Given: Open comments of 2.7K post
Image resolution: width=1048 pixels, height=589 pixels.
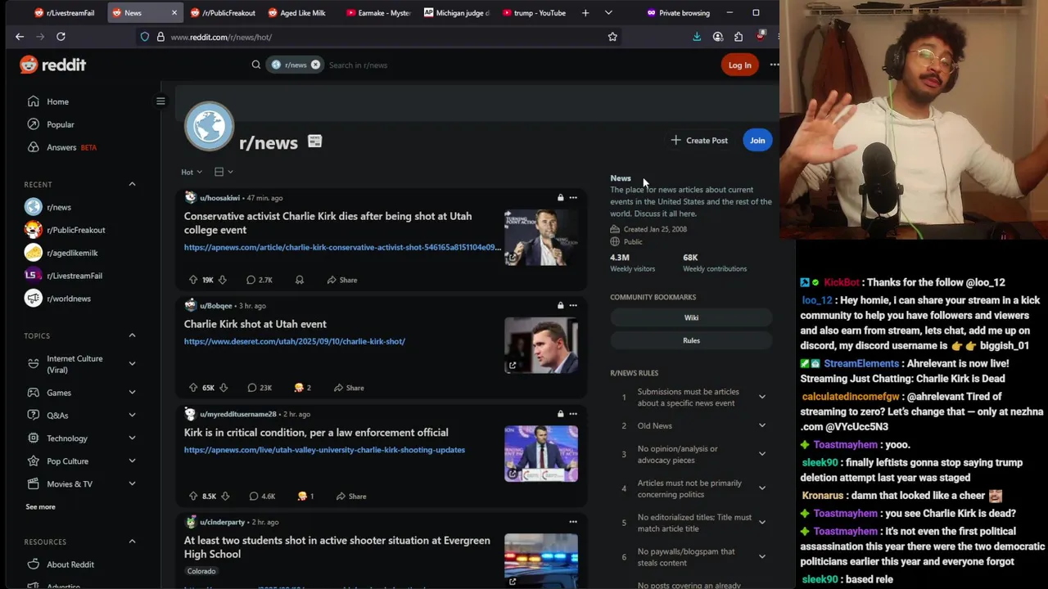Looking at the screenshot, I should tap(260, 280).
